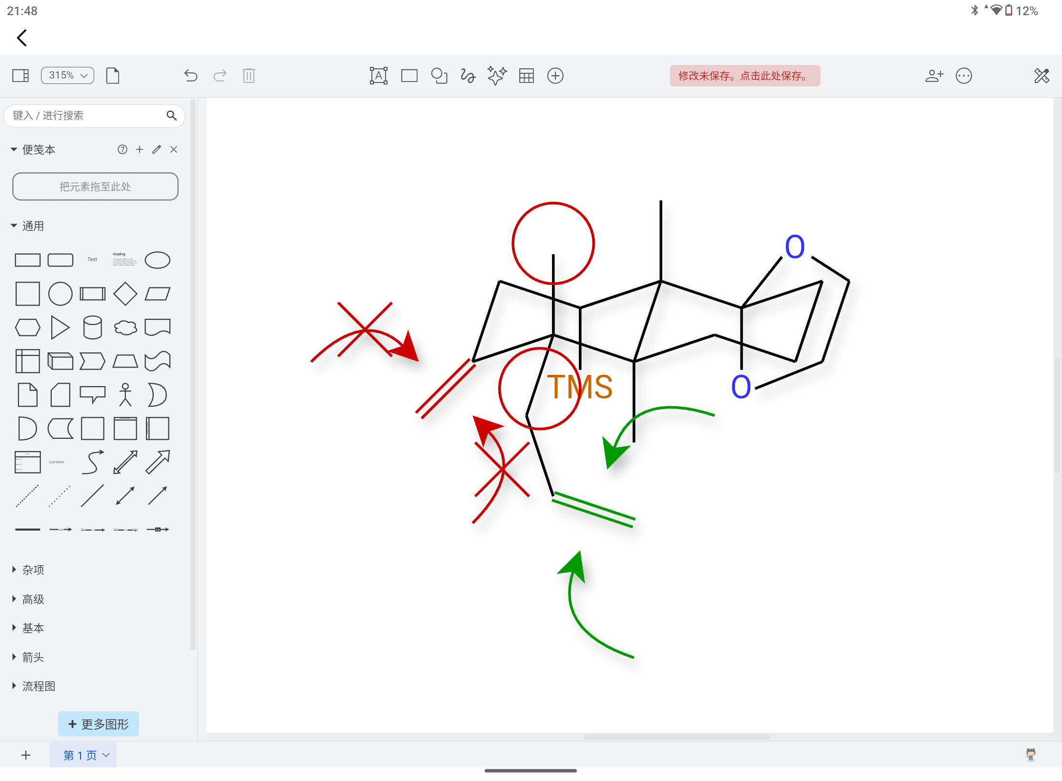The height and width of the screenshot is (781, 1062).
Task: Pick the parallelogram shape in palette
Action: click(x=158, y=294)
